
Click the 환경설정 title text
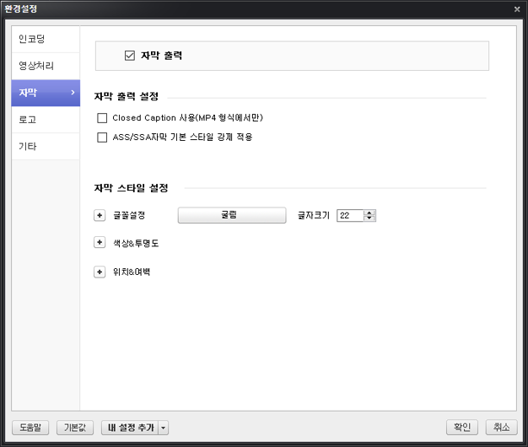click(20, 8)
